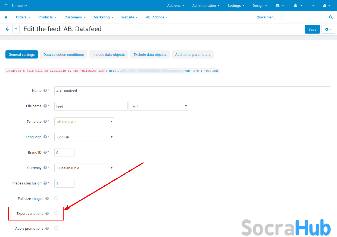Open the Design menu
The image size is (337, 237).
[x=260, y=5]
